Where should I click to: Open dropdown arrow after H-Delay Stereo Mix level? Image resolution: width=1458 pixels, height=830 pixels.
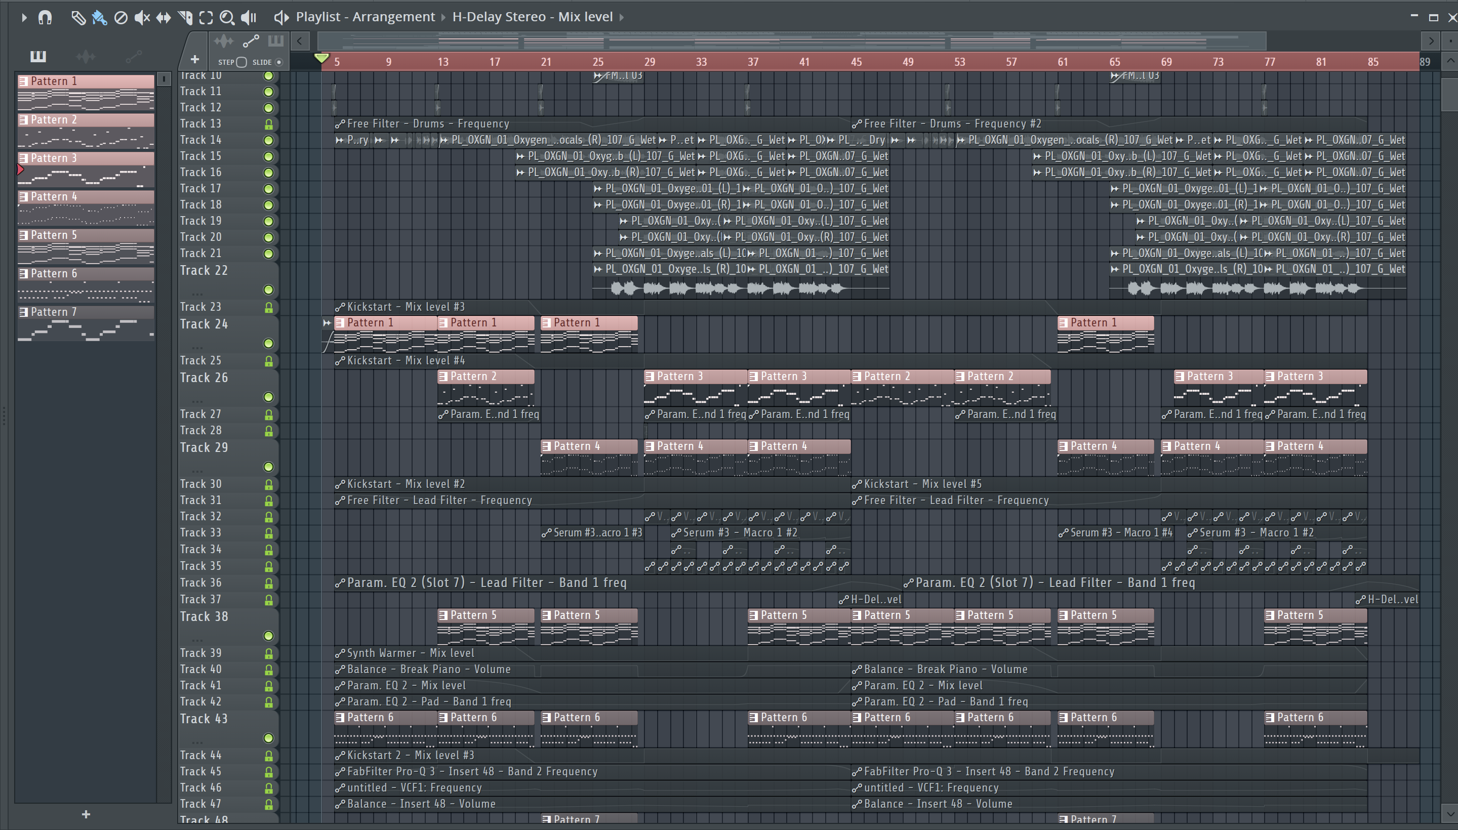click(622, 17)
